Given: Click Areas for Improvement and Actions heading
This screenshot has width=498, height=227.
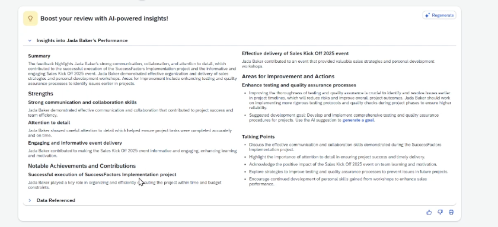Looking at the screenshot, I should tap(288, 76).
